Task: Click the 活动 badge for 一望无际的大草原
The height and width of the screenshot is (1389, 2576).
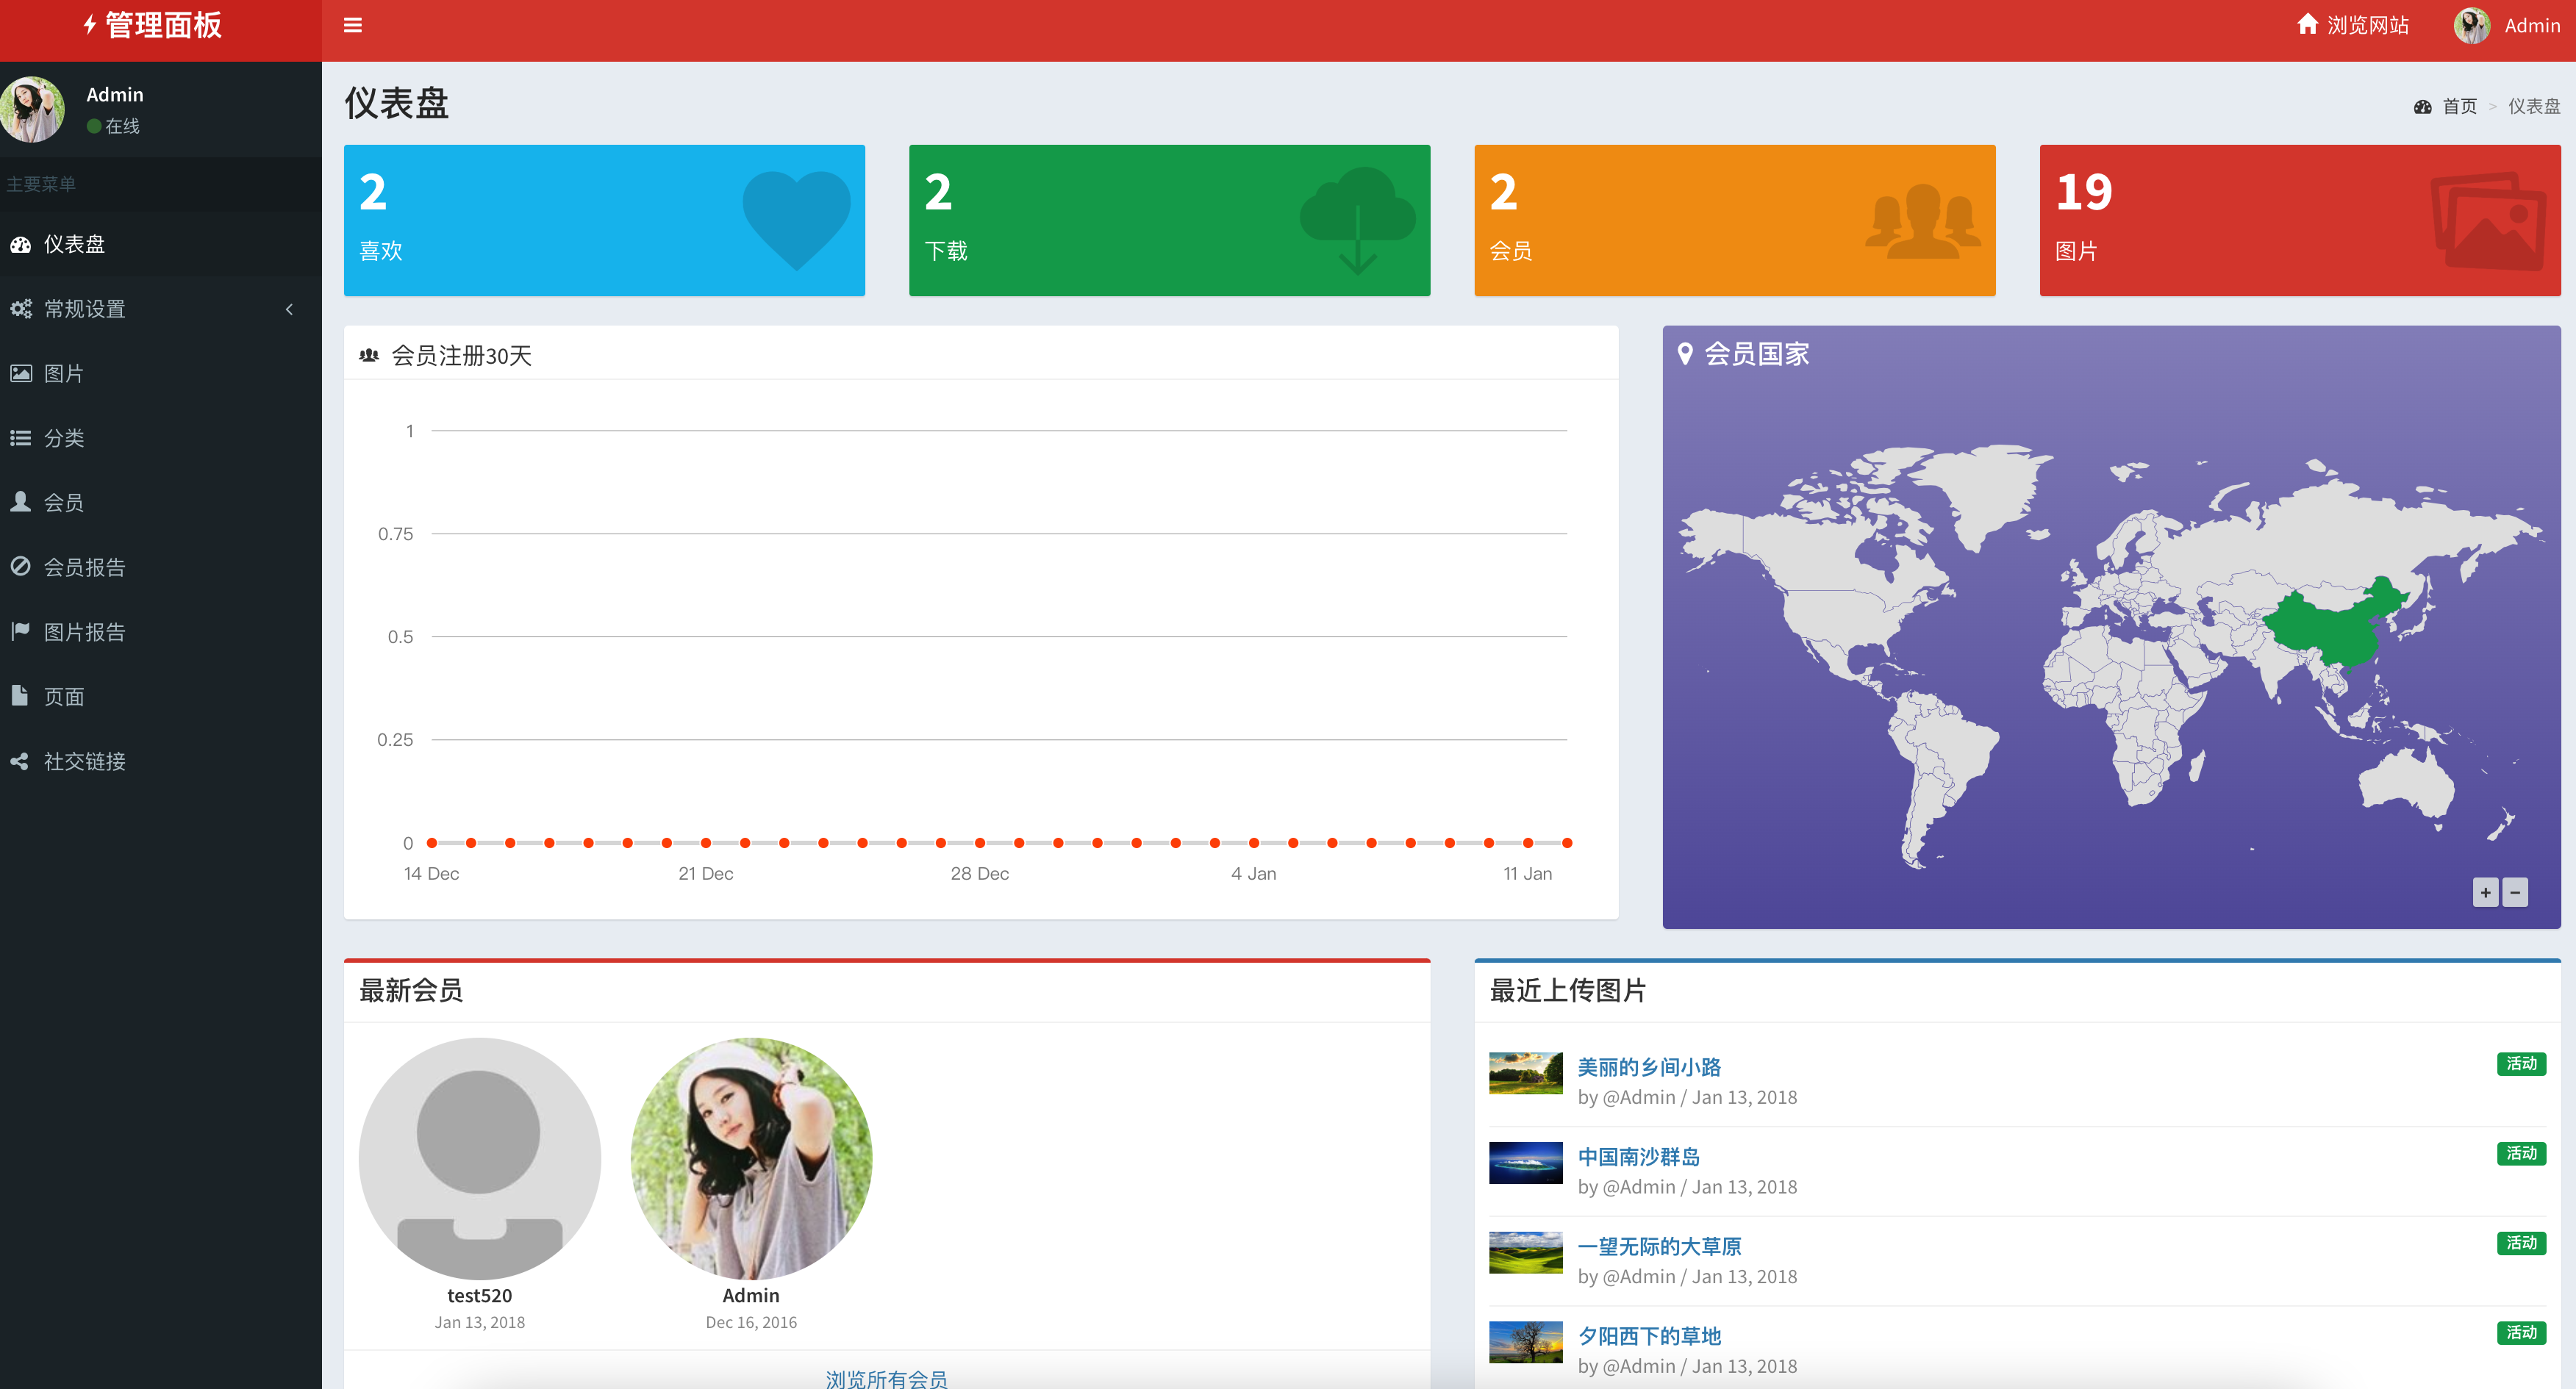Action: pyautogui.click(x=2521, y=1243)
